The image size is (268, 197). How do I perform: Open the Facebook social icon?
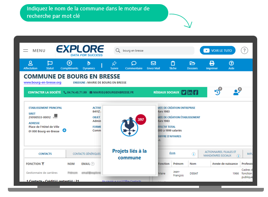(196, 92)
